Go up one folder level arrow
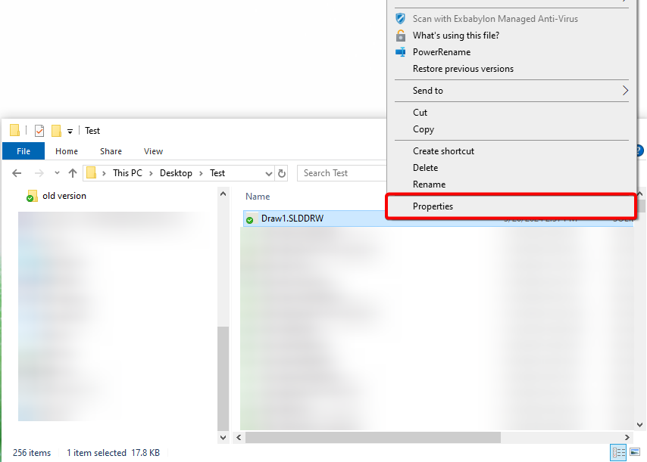Viewport: 647px width, 462px height. pos(73,173)
